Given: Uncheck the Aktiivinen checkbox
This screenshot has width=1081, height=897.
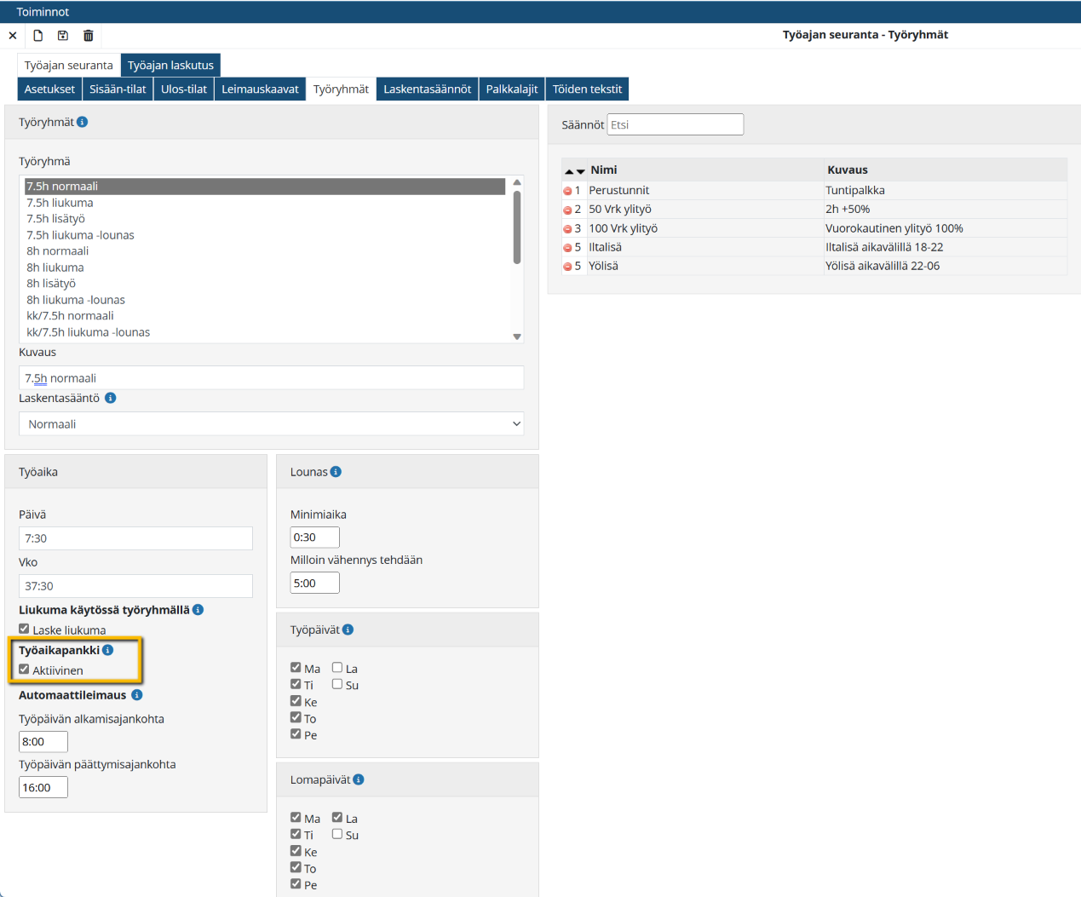Looking at the screenshot, I should (x=24, y=670).
